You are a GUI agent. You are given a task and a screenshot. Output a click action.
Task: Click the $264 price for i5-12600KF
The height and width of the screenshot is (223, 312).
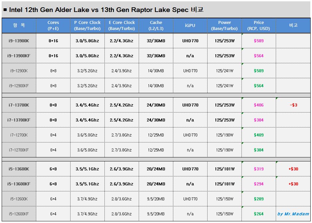[259, 214]
